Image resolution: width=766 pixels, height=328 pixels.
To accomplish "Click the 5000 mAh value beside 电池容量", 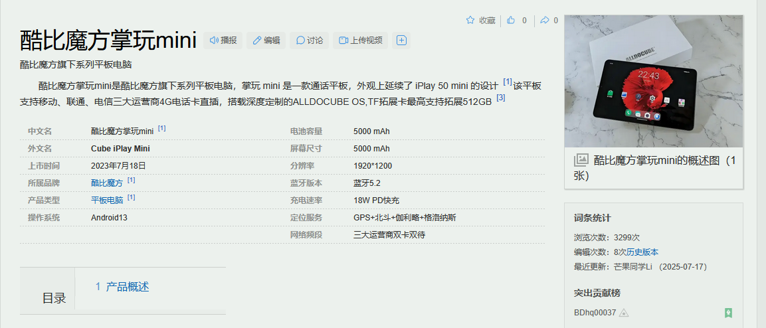I will point(372,131).
